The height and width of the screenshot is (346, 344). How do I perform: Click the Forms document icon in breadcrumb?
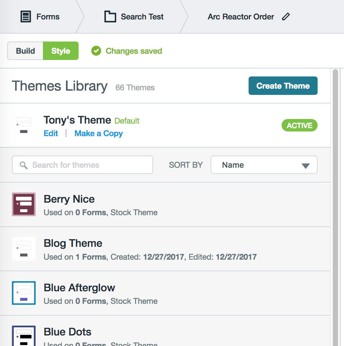(25, 16)
